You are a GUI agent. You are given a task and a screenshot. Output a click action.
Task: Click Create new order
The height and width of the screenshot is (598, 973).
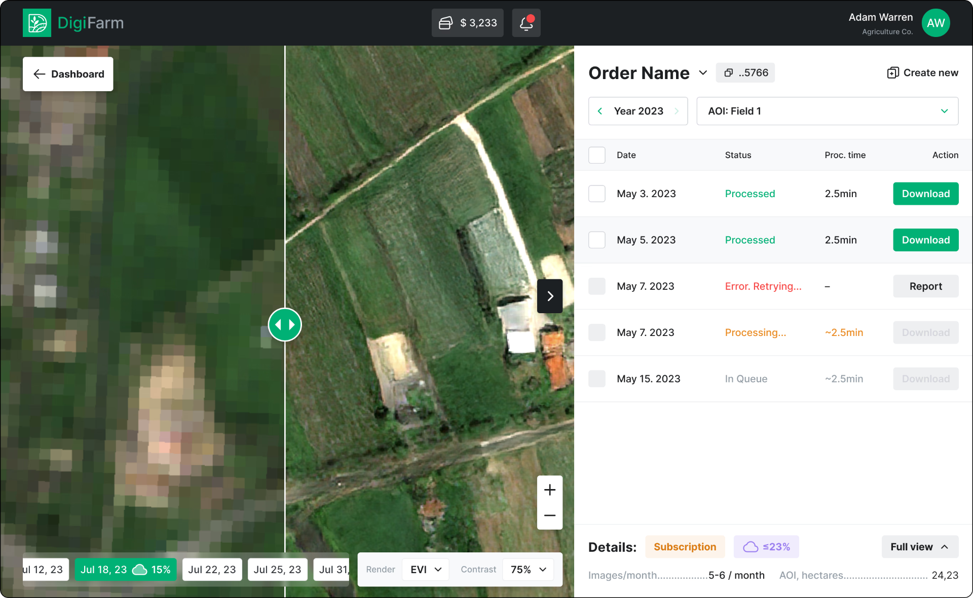point(922,72)
